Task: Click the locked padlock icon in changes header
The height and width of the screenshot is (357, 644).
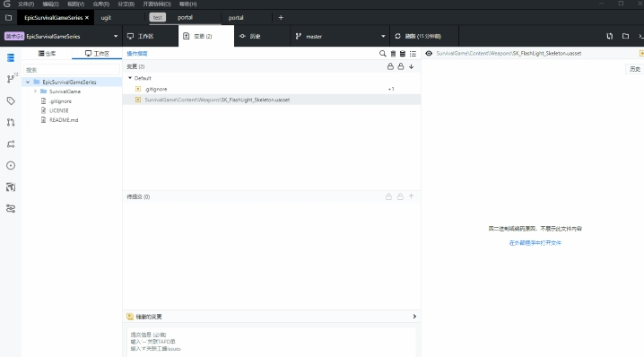Action: (390, 66)
